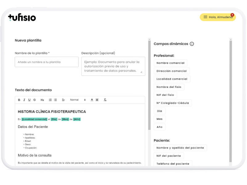Open the Normal font size dropdown
Viewport: 247px width, 185px height.
pyautogui.click(x=78, y=100)
